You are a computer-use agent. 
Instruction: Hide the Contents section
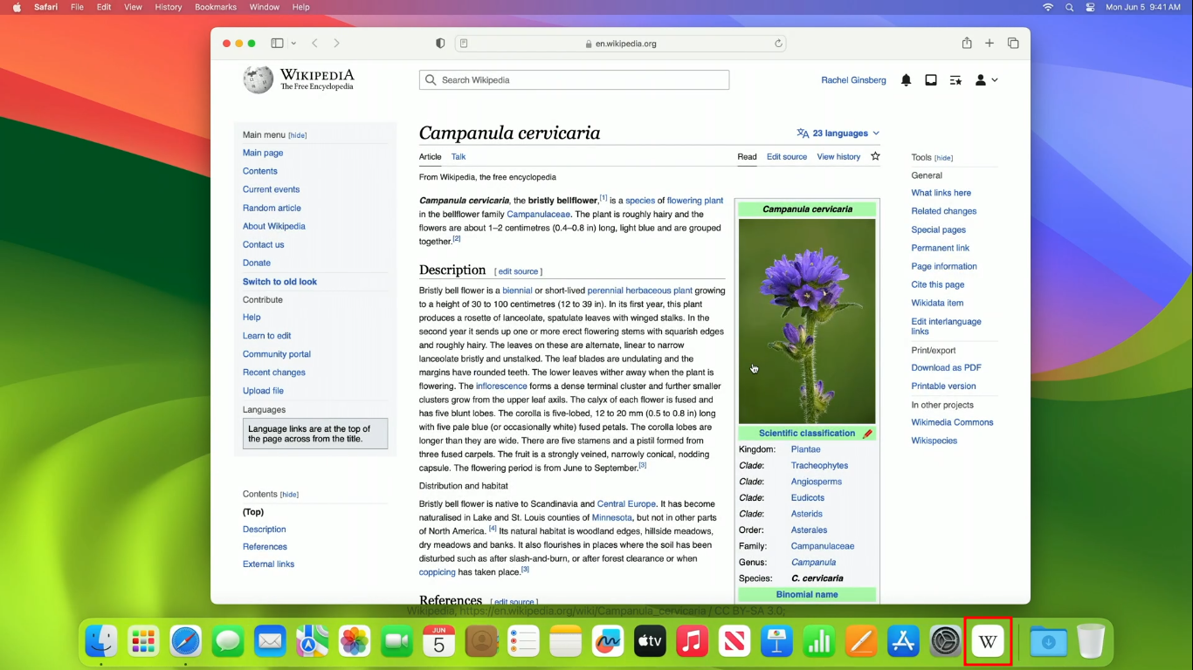[289, 495]
